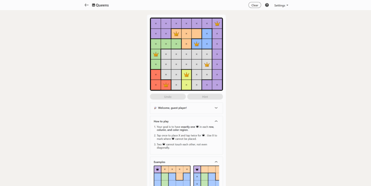Viewport: 371px width, 186px height.
Task: Go back using the left arrow
Action: pos(87,5)
